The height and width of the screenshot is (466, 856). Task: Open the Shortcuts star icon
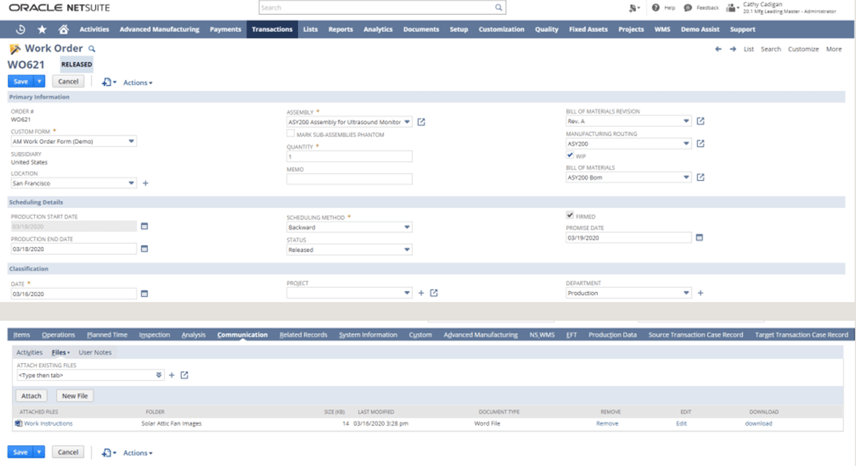click(x=42, y=29)
